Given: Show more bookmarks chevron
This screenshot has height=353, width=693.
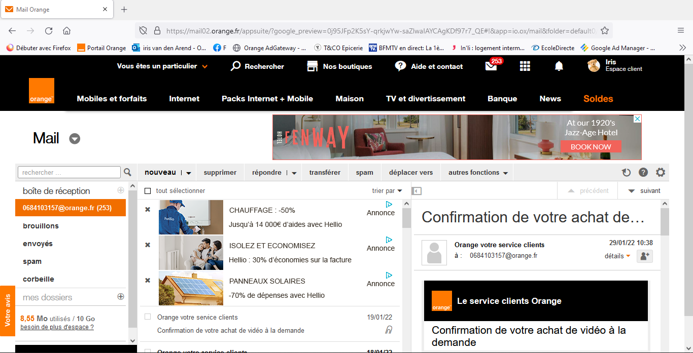Looking at the screenshot, I should 682,48.
